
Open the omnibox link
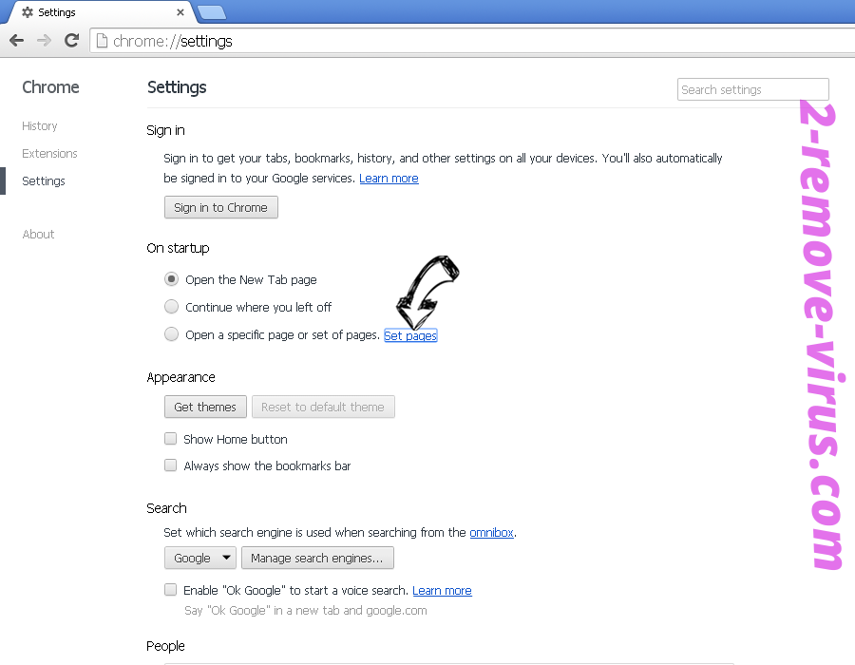(x=491, y=533)
